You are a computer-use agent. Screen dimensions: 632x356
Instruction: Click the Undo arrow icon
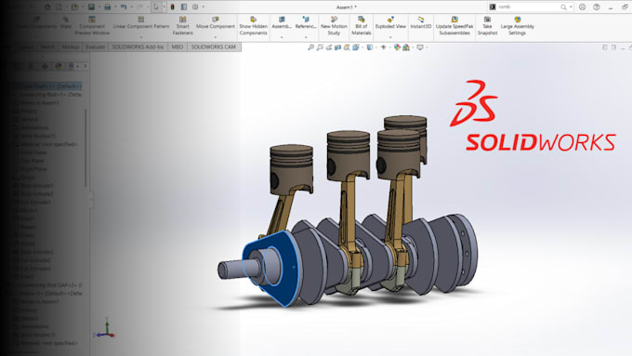(x=124, y=7)
